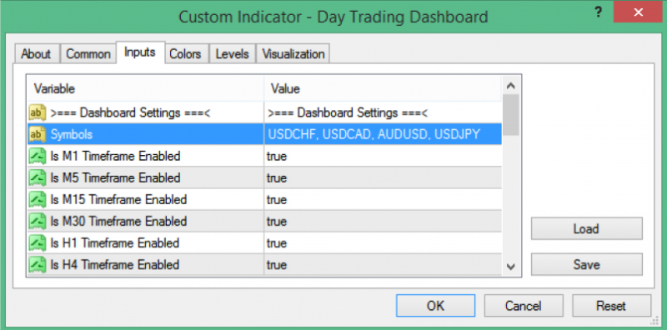Select the Inputs tab
The image size is (667, 330).
click(x=140, y=52)
